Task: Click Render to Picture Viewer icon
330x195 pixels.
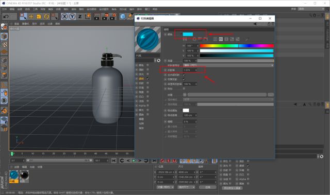Action: pyautogui.click(x=105, y=16)
